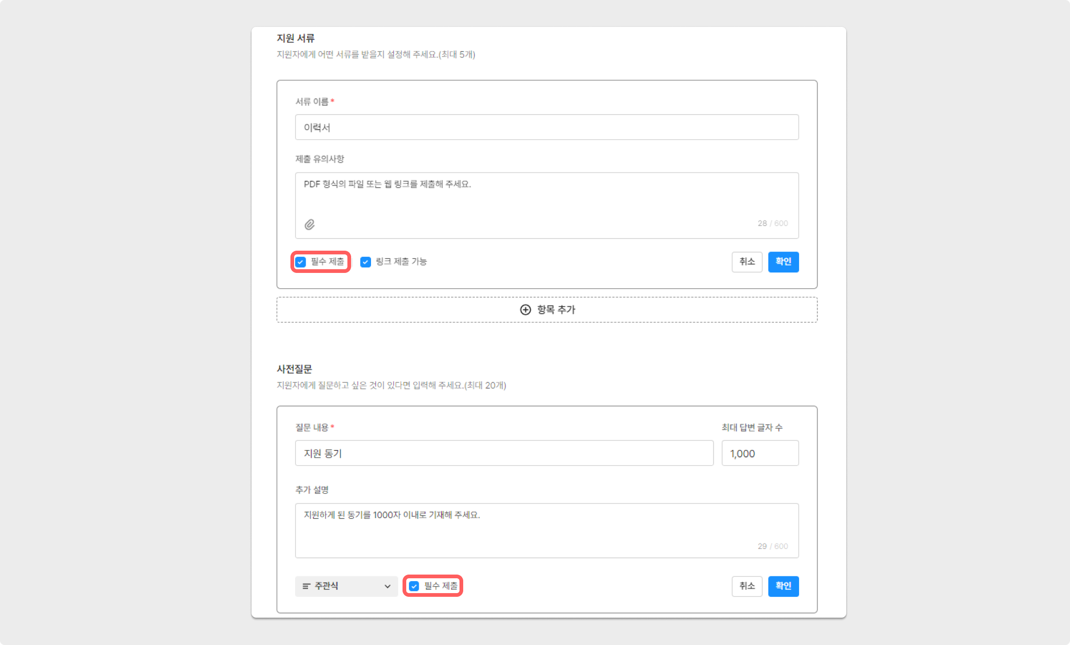The image size is (1070, 645).
Task: Open the 주관식 question type dropdown
Action: 346,586
